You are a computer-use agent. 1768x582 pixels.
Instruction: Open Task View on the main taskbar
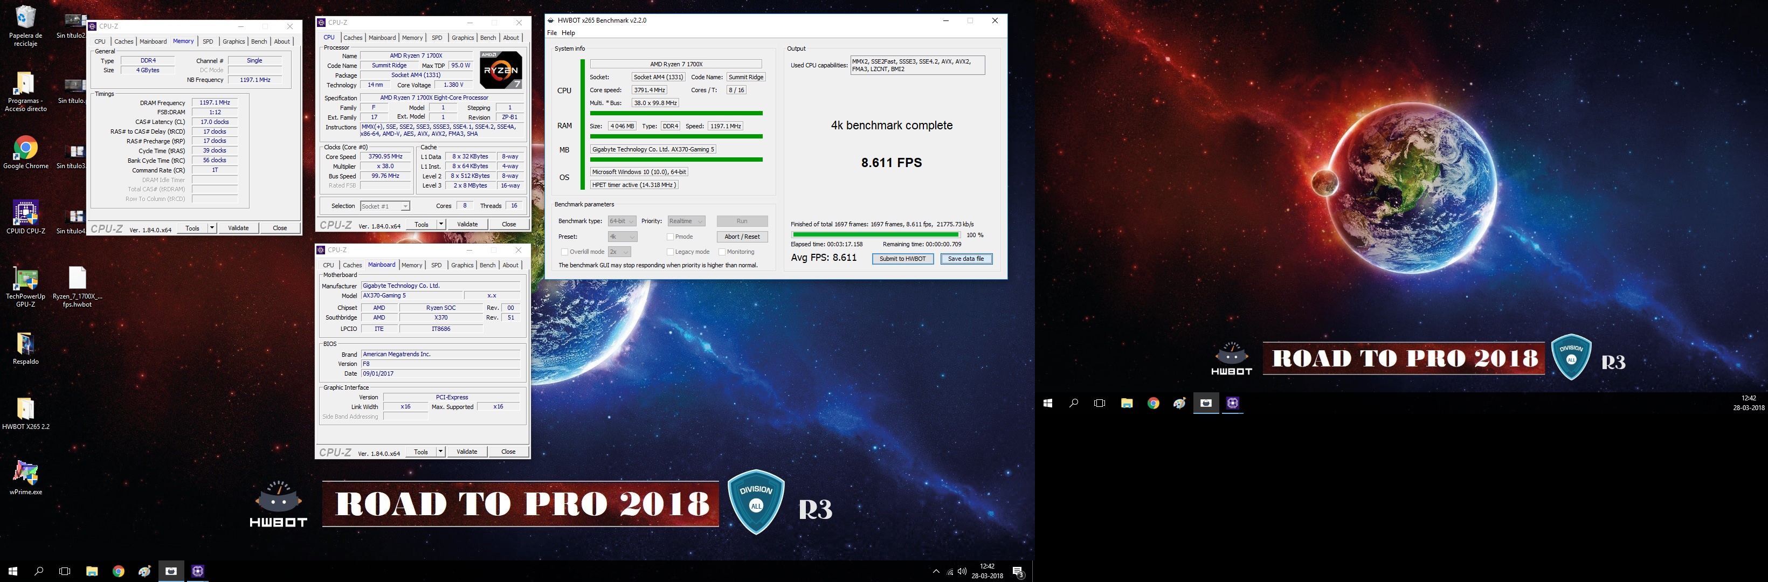pyautogui.click(x=65, y=571)
